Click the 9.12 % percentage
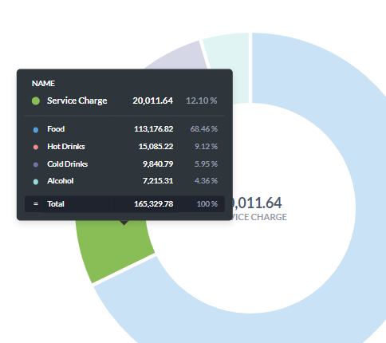This screenshot has height=343, width=386. coord(206,147)
